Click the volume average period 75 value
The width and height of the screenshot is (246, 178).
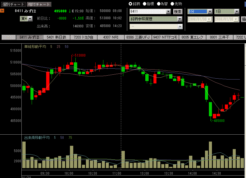pos(70,138)
